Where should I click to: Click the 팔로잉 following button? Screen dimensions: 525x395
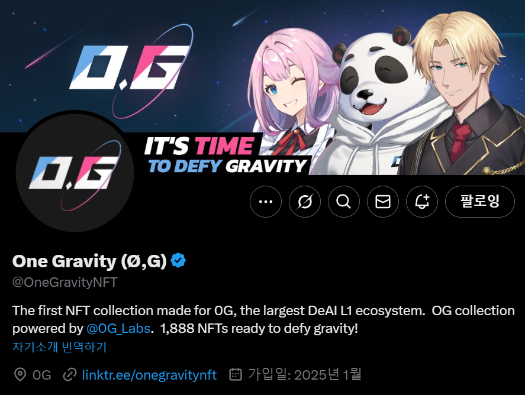click(480, 202)
